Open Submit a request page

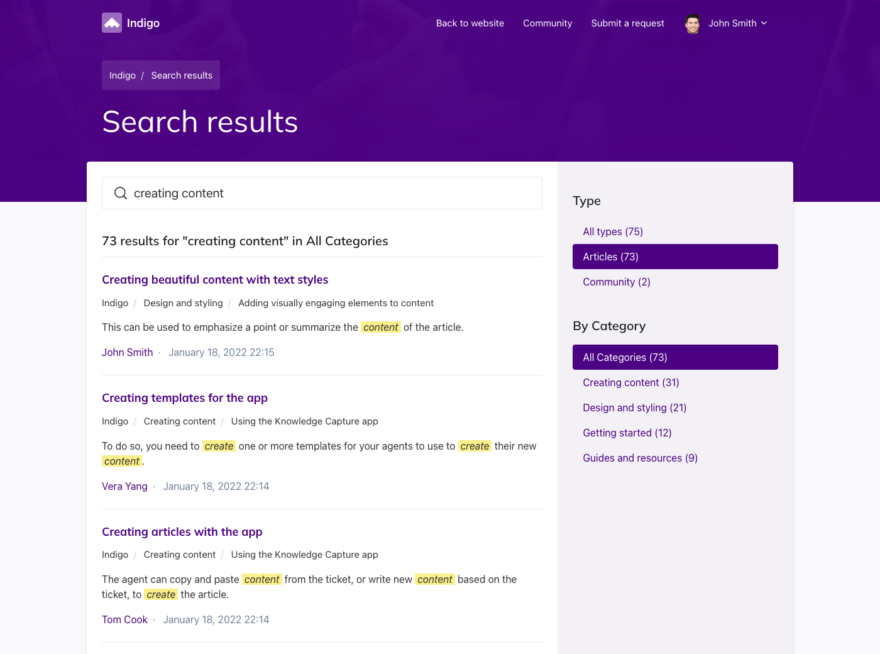click(x=627, y=23)
